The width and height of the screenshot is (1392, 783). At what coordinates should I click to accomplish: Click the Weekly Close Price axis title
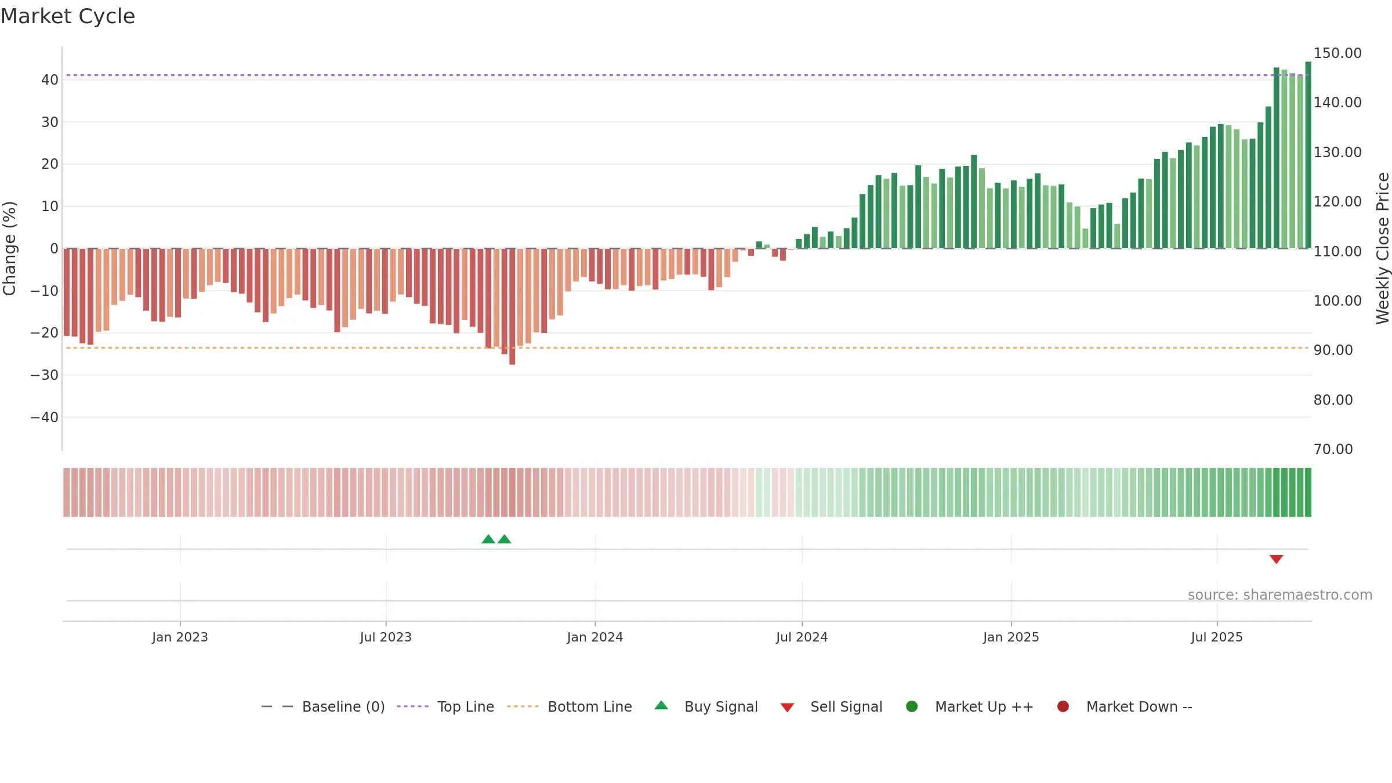point(1383,248)
